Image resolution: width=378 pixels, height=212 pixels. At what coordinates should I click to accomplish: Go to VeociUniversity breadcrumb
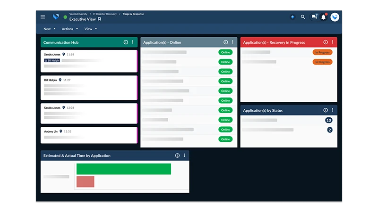78,14
